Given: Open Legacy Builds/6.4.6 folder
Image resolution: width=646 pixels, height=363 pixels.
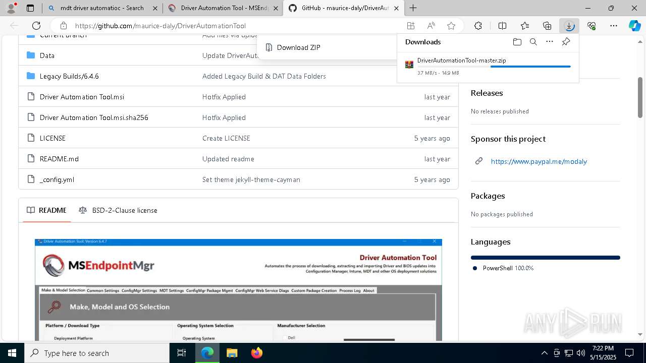Looking at the screenshot, I should [69, 76].
